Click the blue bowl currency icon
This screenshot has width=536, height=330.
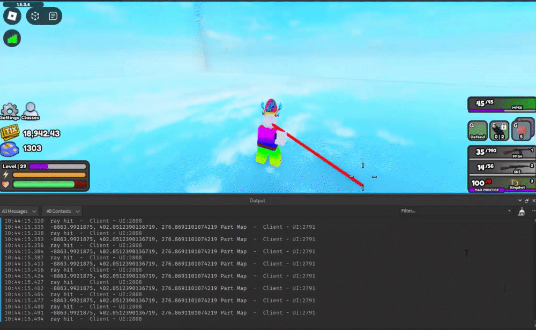[x=10, y=148]
